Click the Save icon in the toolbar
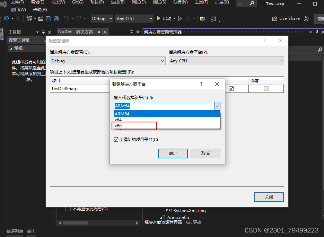Viewport: 324px width, 237px height. [49, 19]
